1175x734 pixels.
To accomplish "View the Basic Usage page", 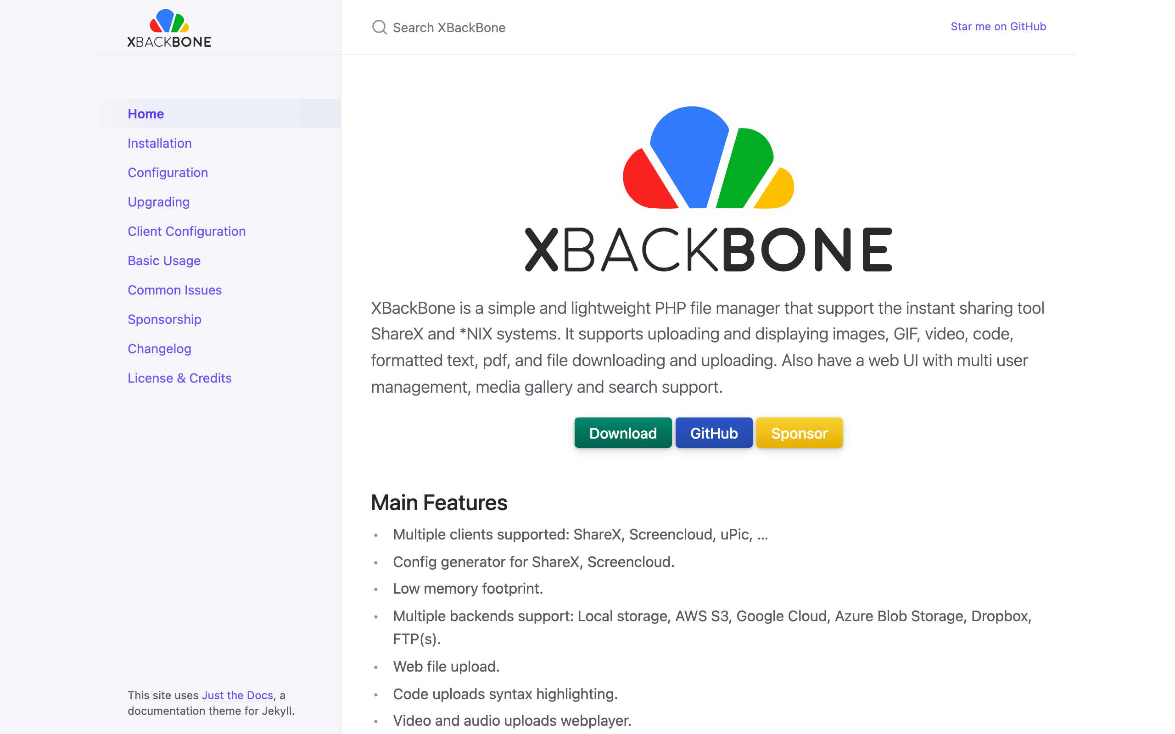I will tap(163, 261).
